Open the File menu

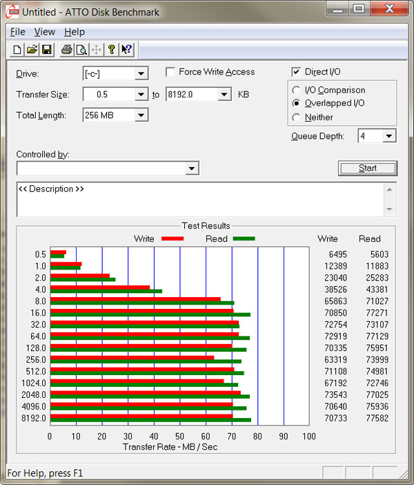point(18,32)
